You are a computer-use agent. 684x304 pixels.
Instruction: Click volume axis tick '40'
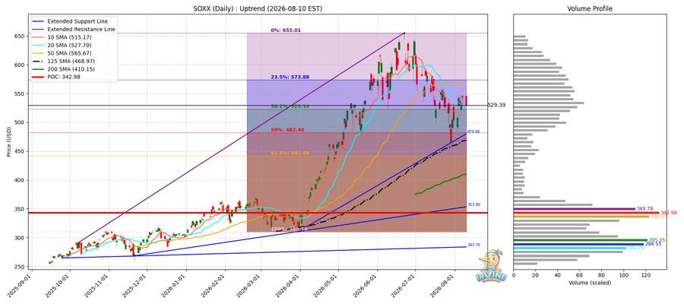coord(558,275)
